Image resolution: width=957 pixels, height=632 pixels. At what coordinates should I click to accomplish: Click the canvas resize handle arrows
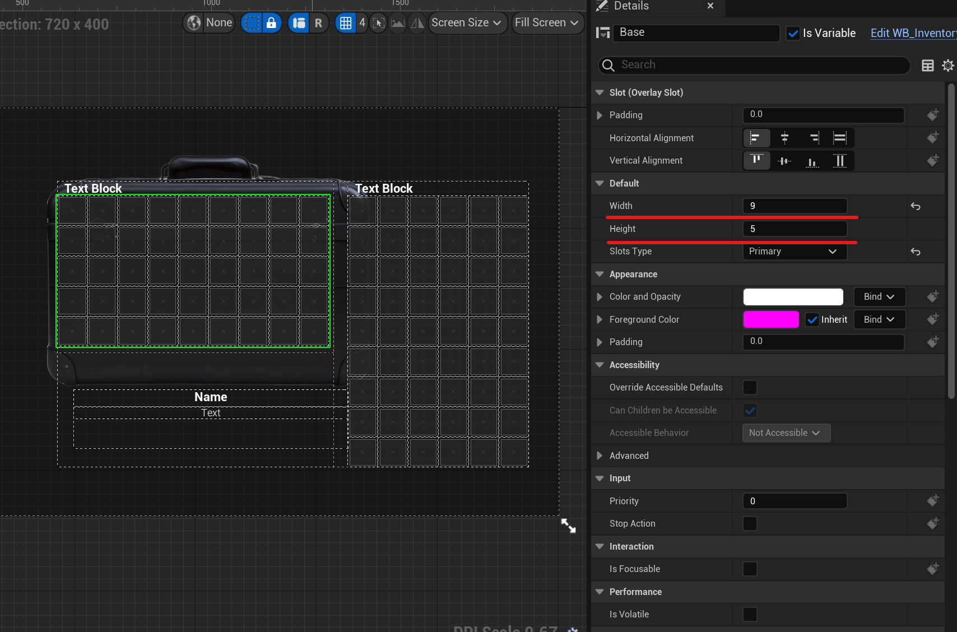(569, 526)
